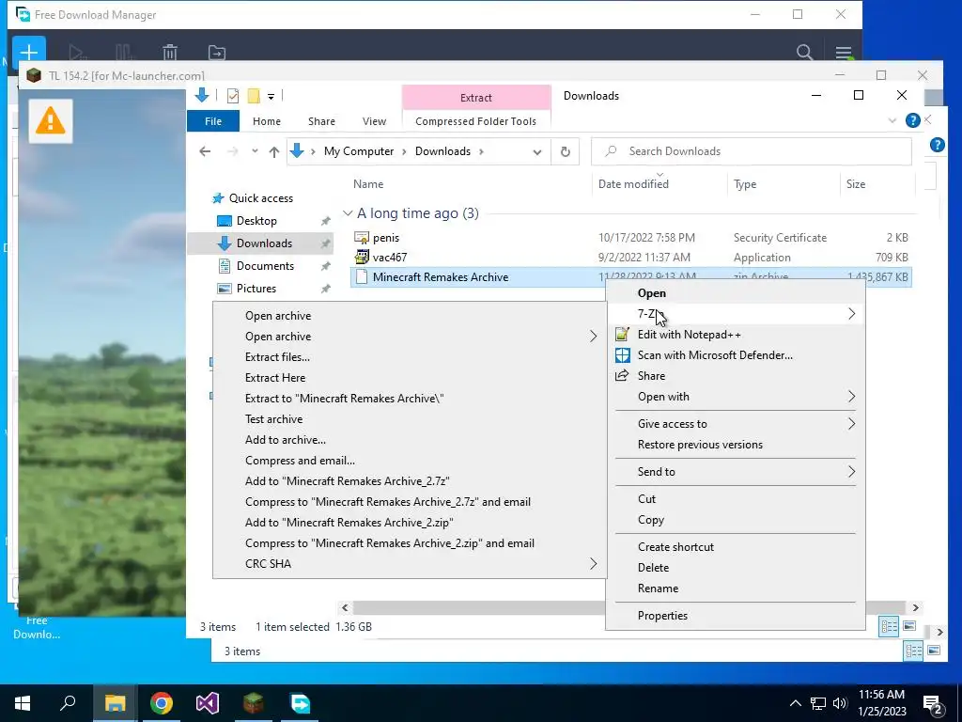Click Add to archive... option
962x722 pixels.
click(286, 440)
